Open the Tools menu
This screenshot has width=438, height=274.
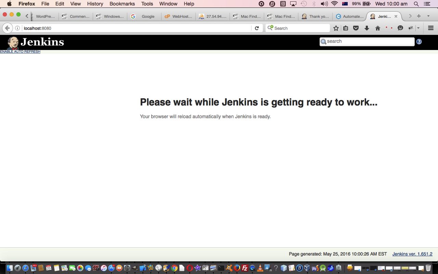click(x=147, y=4)
